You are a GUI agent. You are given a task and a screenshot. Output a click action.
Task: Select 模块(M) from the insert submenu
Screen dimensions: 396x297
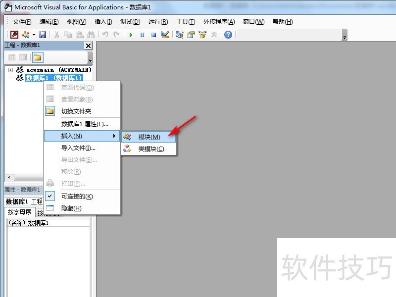pos(149,137)
